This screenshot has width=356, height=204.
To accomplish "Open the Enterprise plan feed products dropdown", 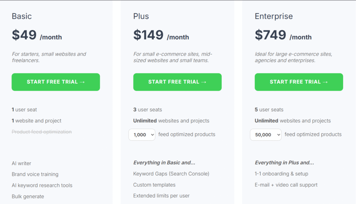I will click(x=266, y=134).
